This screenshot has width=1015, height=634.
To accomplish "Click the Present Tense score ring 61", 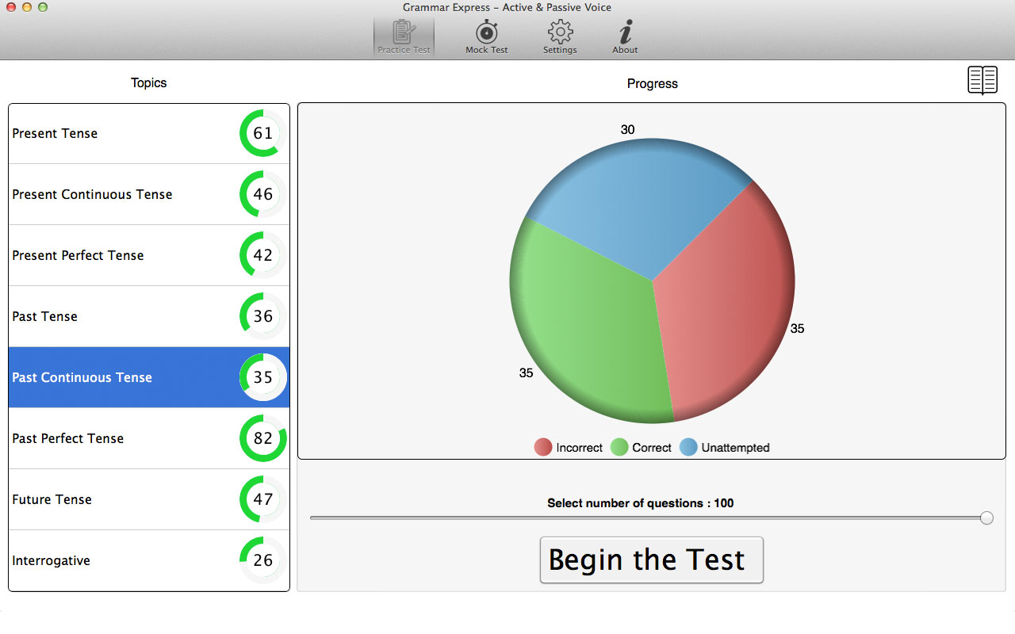I will pyautogui.click(x=262, y=133).
